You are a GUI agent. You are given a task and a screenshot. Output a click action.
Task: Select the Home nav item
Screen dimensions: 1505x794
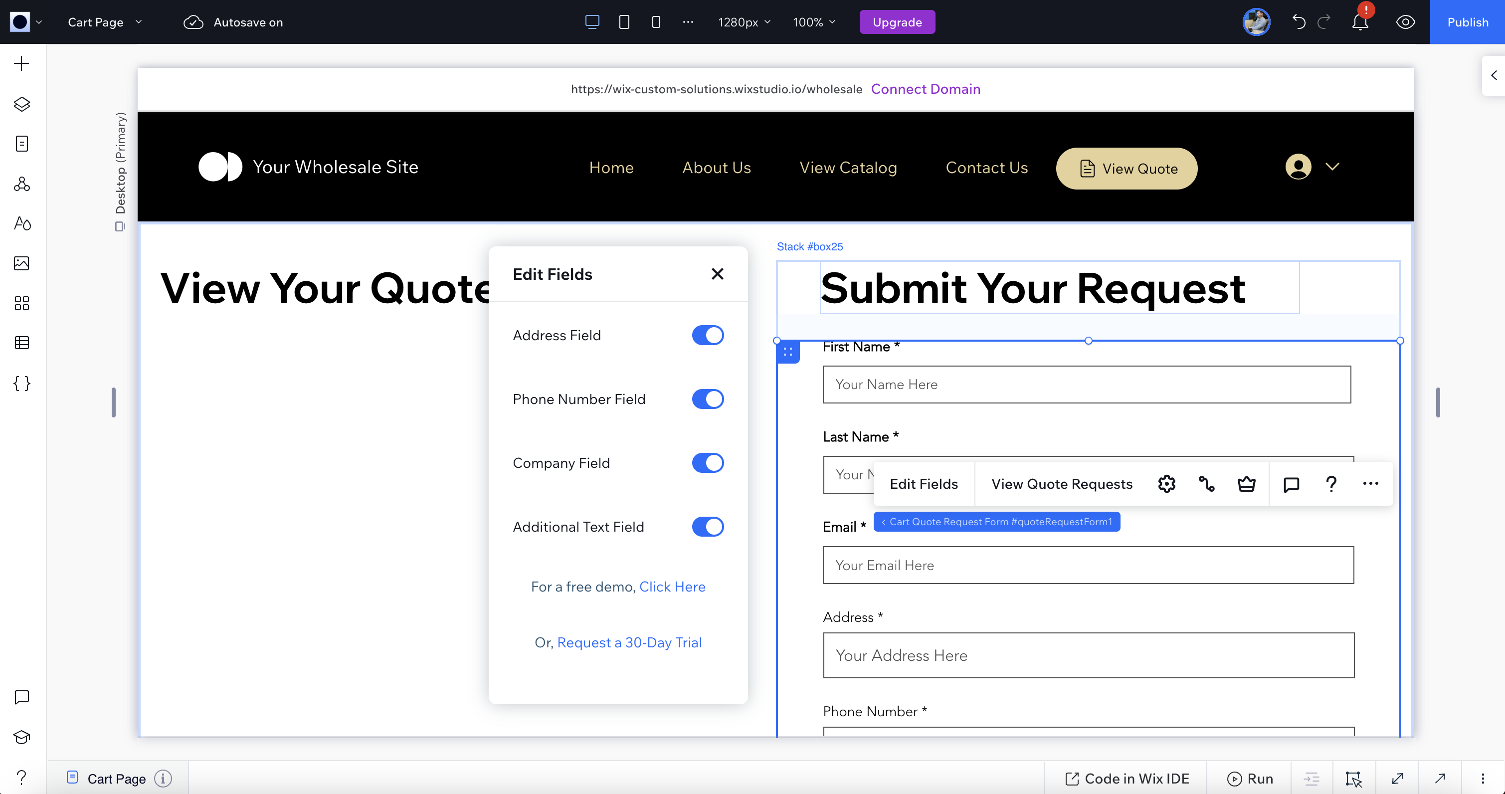click(611, 168)
